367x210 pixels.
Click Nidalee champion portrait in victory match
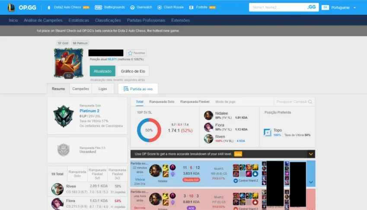156,171
